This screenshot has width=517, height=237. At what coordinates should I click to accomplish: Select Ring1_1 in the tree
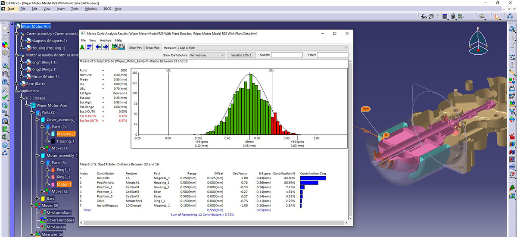pos(62,170)
